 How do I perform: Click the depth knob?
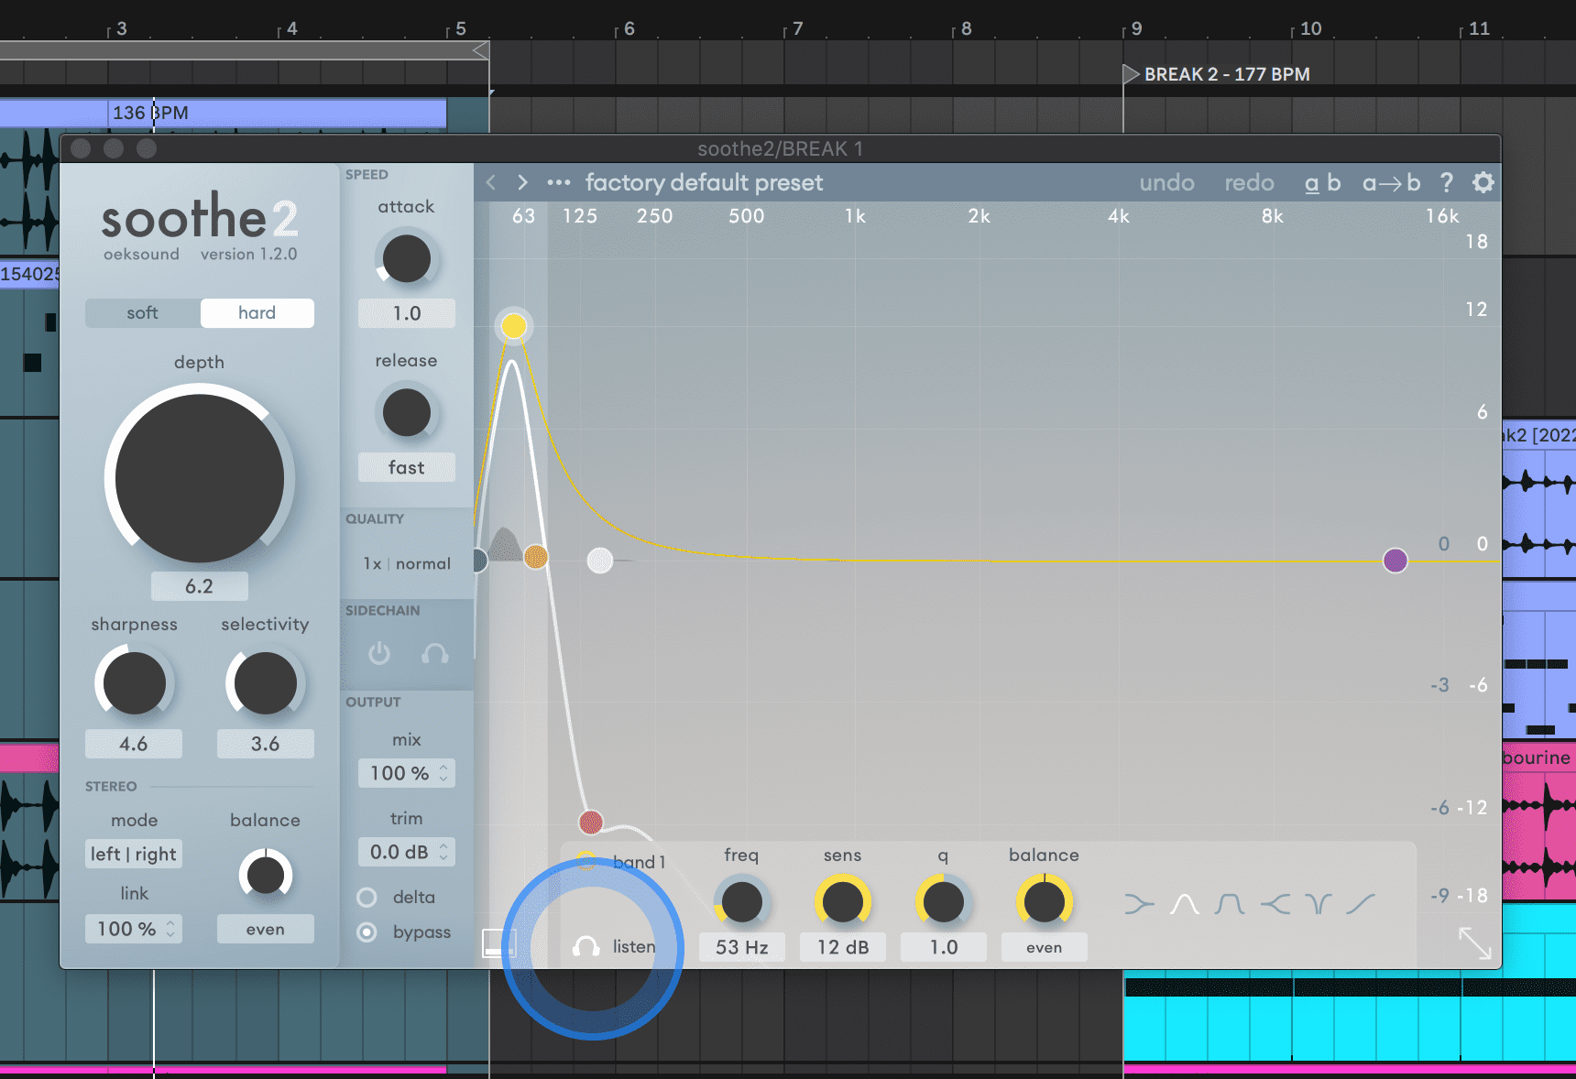coord(200,478)
